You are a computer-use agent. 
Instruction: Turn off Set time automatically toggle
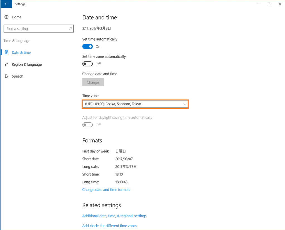[x=87, y=46]
